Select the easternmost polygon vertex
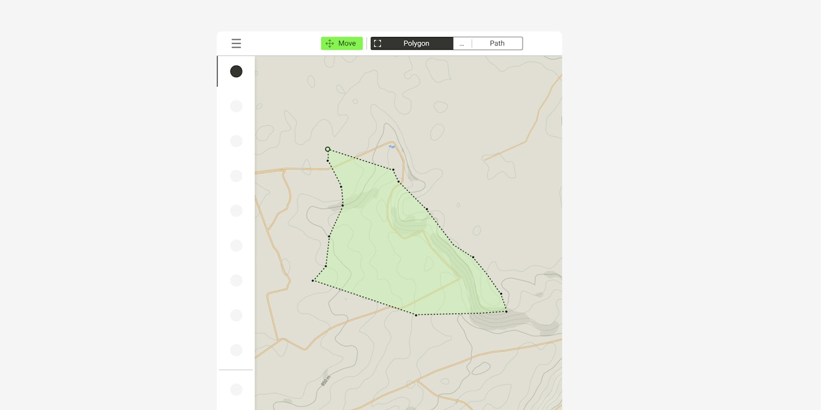This screenshot has height=410, width=821. point(506,311)
